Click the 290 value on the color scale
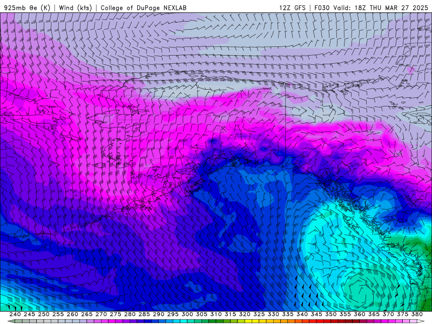The width and height of the screenshot is (432, 324). pos(158,314)
